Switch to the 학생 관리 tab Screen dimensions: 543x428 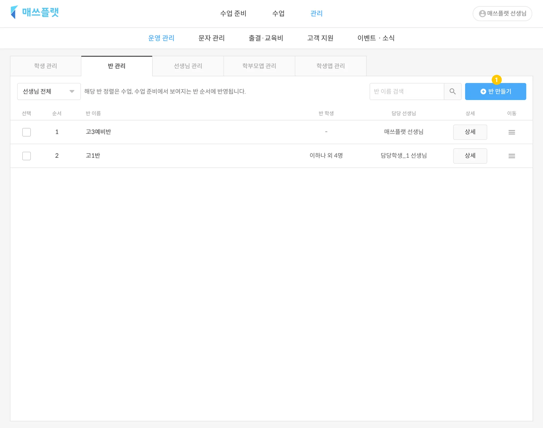tap(46, 66)
